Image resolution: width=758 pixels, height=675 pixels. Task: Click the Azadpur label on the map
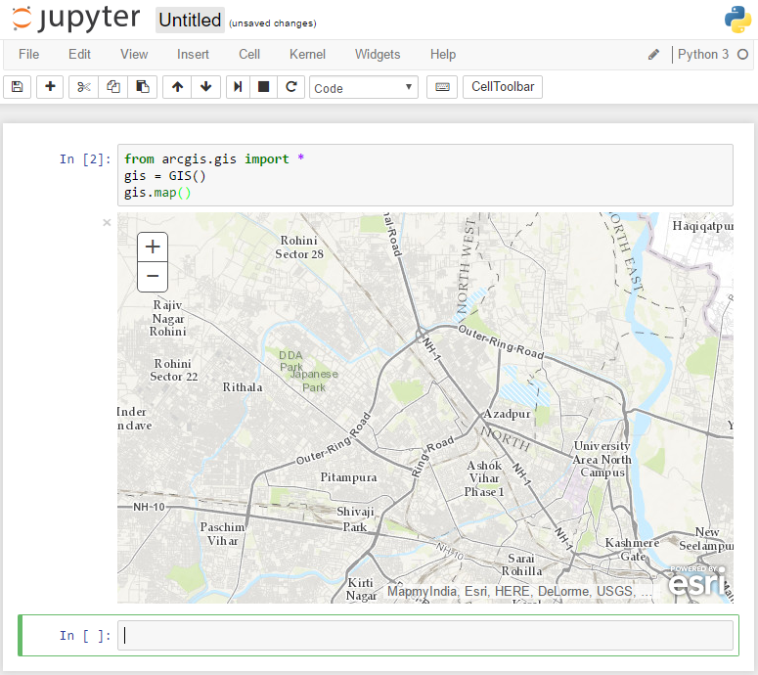point(507,414)
